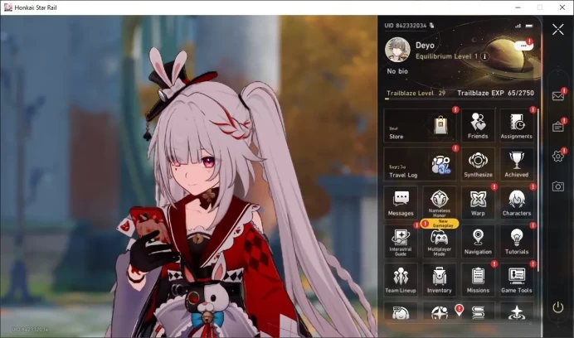Open the Synthesize menu
Image resolution: width=574 pixels, height=338 pixels.
[478, 164]
